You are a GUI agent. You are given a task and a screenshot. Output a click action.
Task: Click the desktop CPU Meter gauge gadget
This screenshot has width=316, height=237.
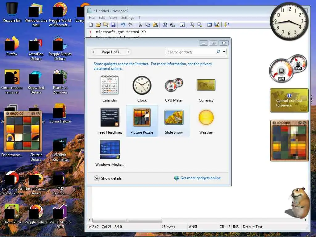(288, 69)
